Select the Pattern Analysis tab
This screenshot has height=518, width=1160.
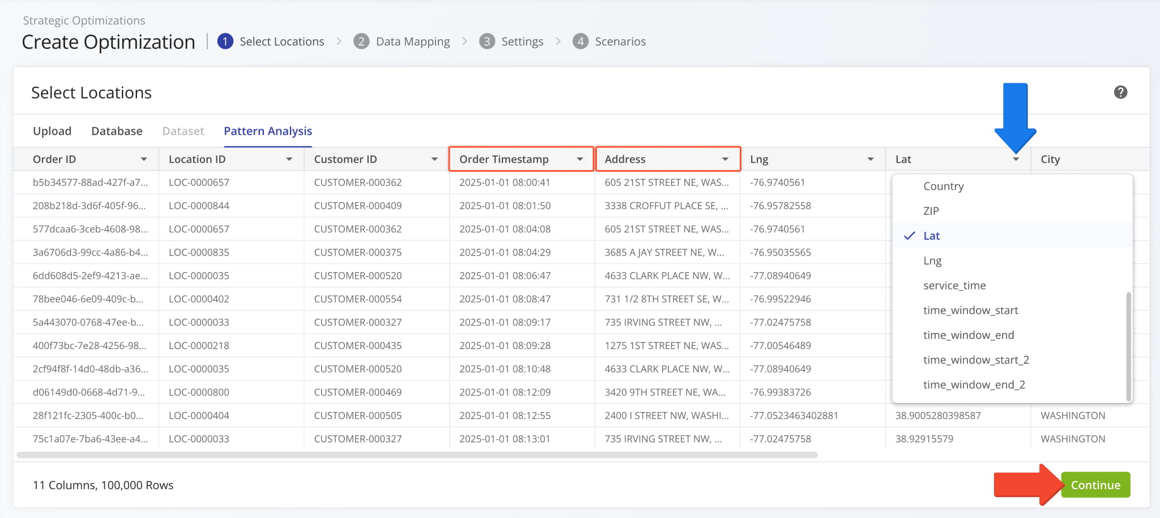coord(267,131)
